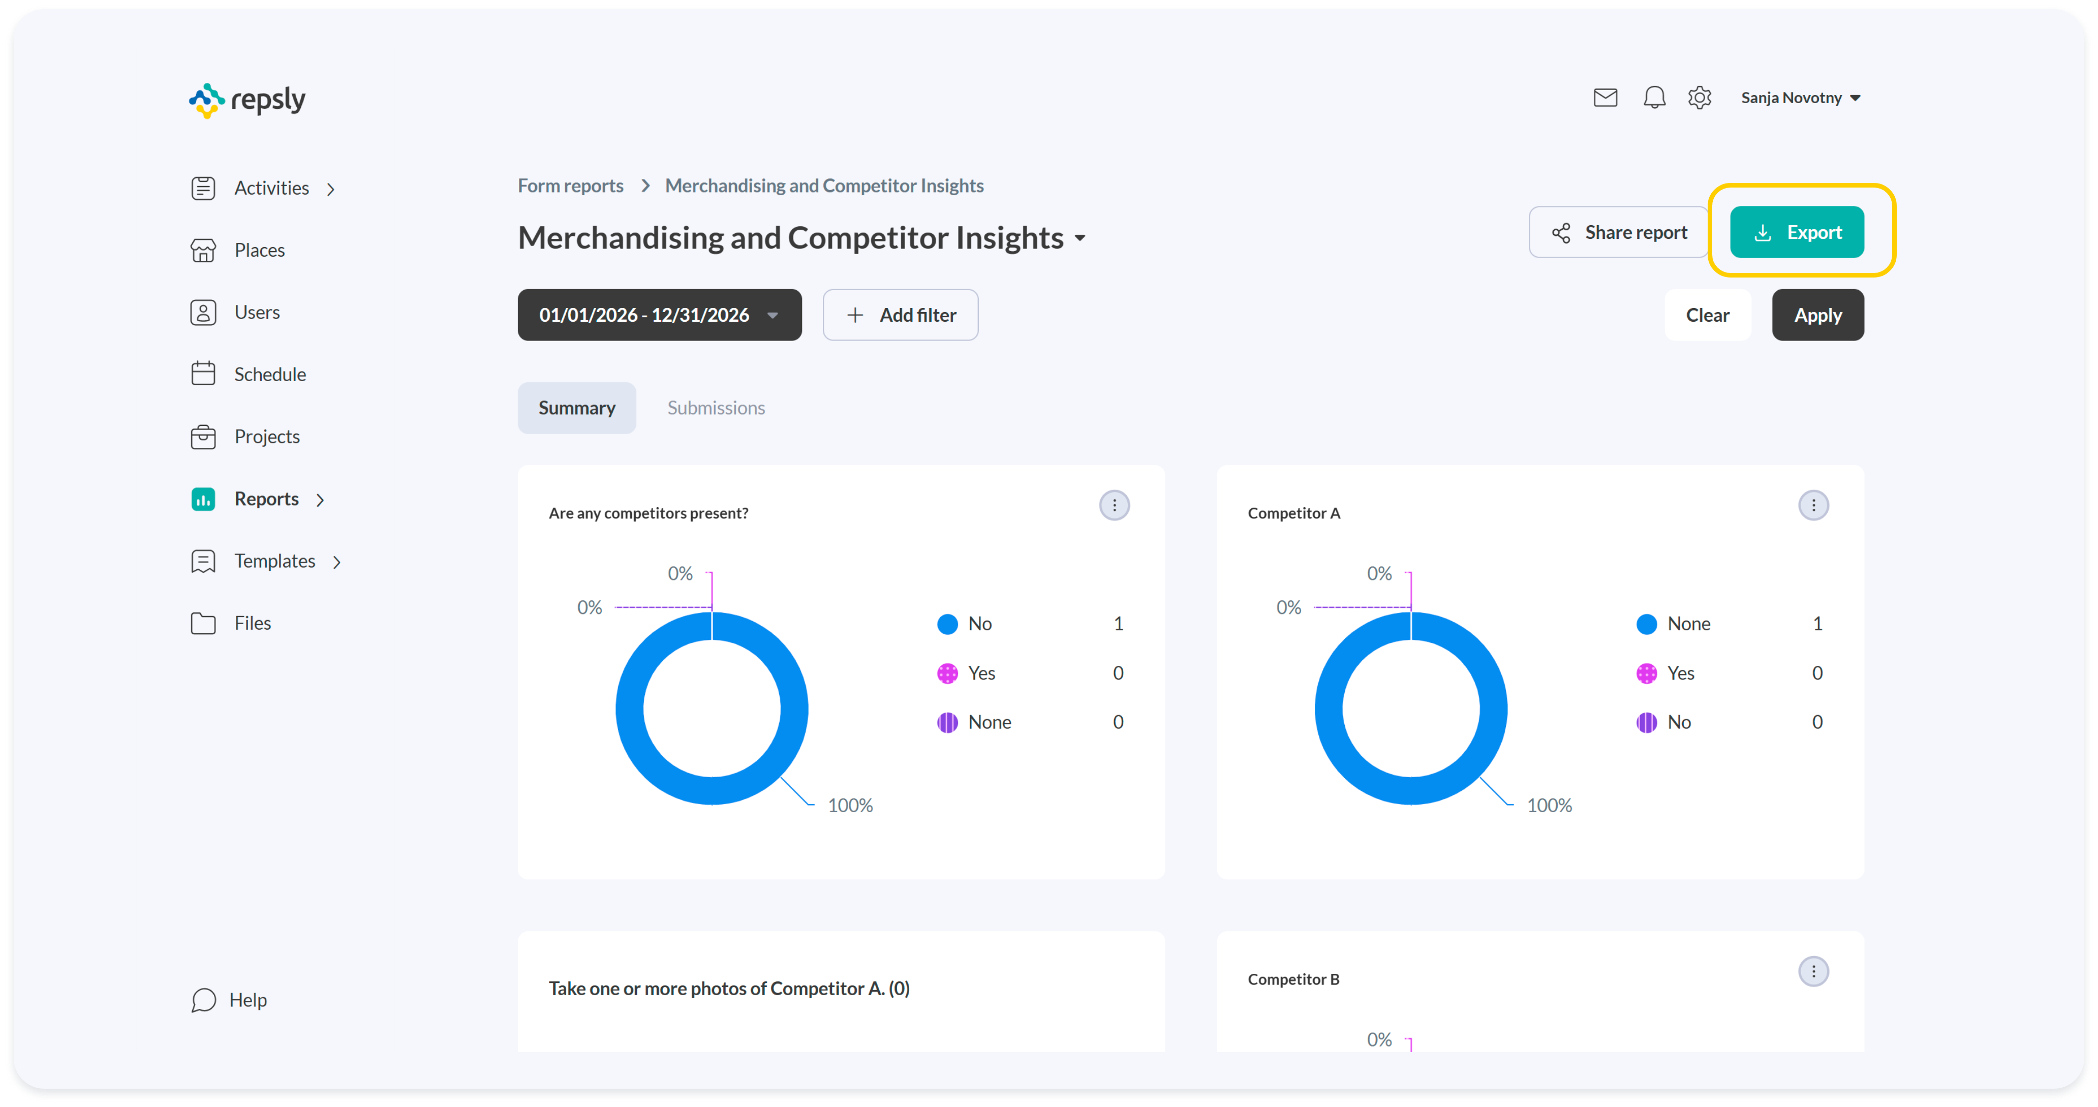Click the Form reports breadcrumb link
The image size is (2098, 1107).
click(x=570, y=186)
